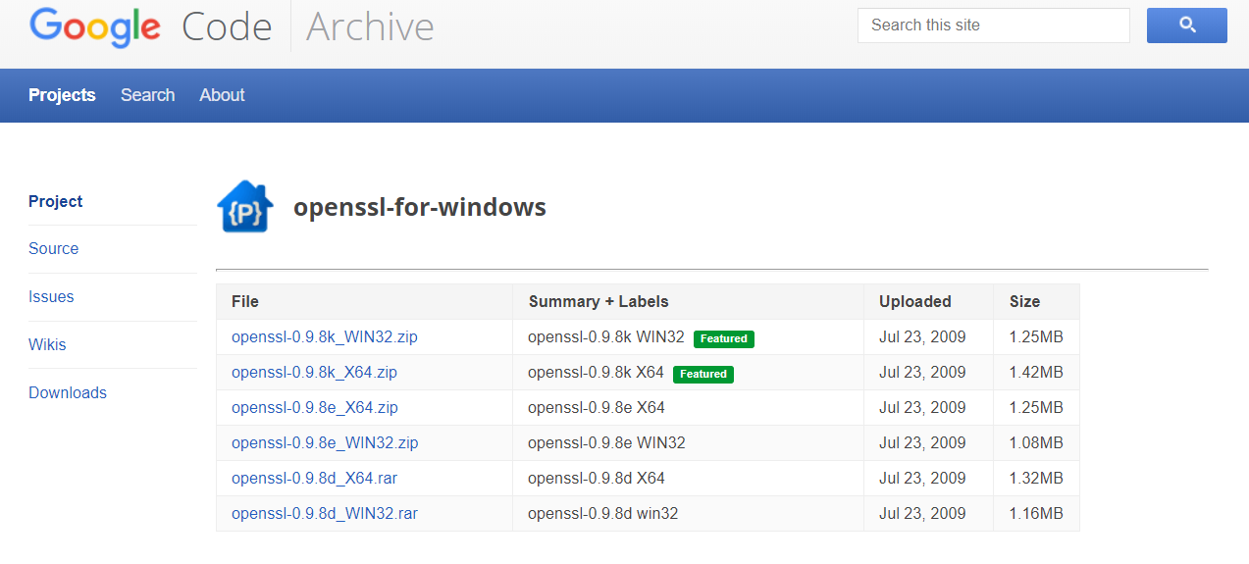Click Featured label on 0.9.8k X64 row

click(x=703, y=374)
